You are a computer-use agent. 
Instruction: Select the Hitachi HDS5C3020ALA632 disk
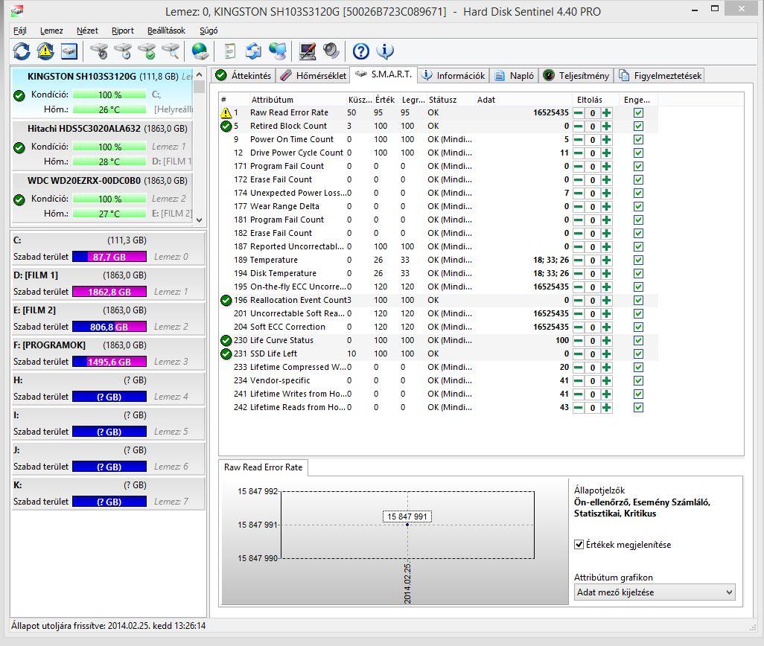click(84, 129)
